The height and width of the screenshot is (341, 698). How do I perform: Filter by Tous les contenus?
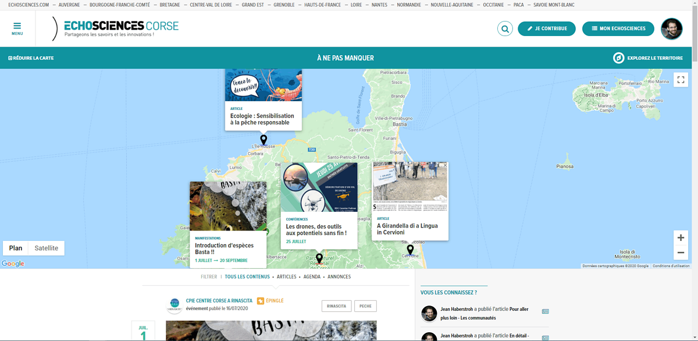(x=247, y=277)
